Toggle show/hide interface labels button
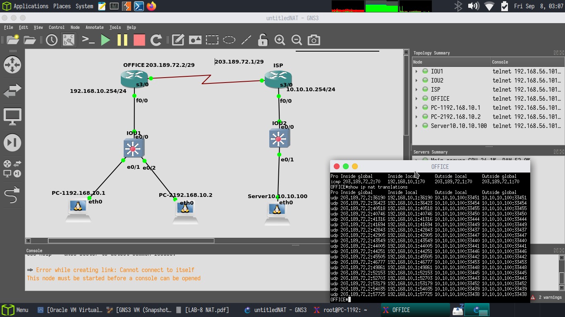565x317 pixels. pyautogui.click(x=69, y=40)
